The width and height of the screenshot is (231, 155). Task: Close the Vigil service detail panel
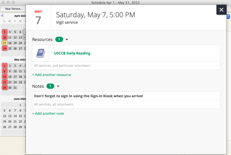[221, 10]
